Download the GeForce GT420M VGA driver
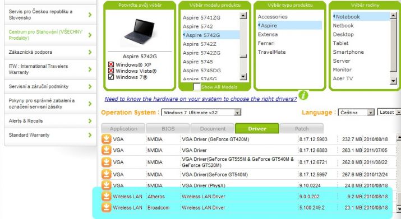 107,139
